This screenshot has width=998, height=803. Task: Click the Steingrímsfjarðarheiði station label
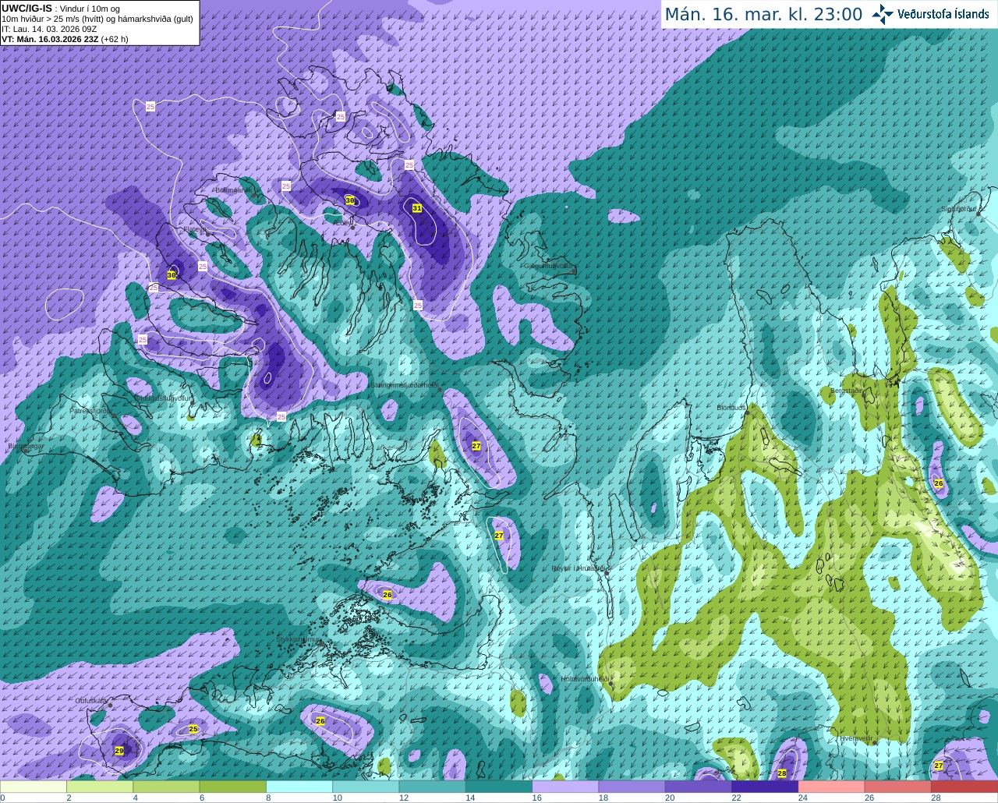pos(404,384)
